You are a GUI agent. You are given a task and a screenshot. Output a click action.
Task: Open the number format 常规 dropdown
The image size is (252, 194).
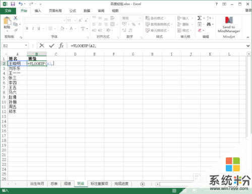click(140, 18)
